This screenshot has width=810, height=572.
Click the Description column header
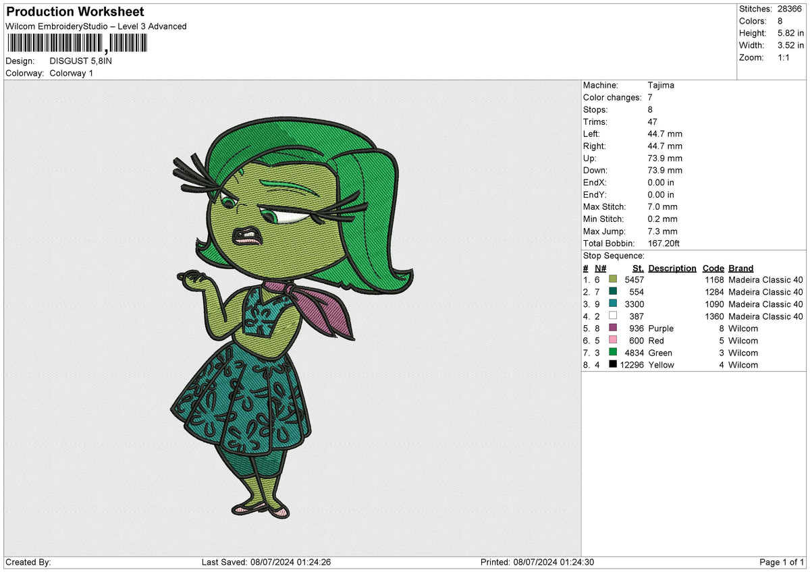[672, 268]
